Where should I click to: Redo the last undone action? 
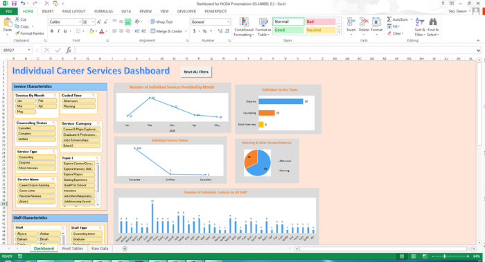point(35,3)
